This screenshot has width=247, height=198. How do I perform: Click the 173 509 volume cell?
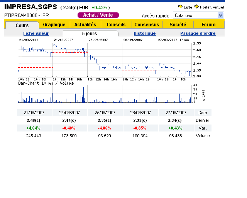[69, 136]
